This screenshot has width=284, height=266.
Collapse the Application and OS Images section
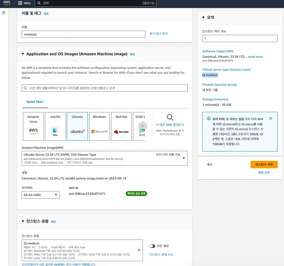tap(23, 54)
